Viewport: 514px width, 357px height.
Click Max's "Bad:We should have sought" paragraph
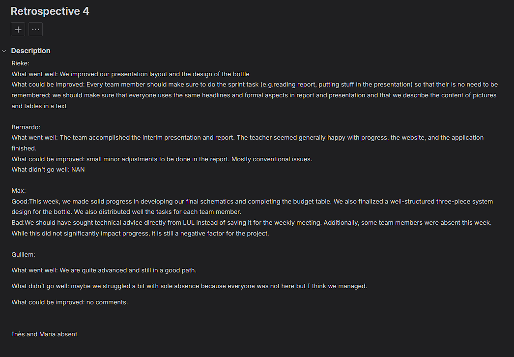pos(197,223)
